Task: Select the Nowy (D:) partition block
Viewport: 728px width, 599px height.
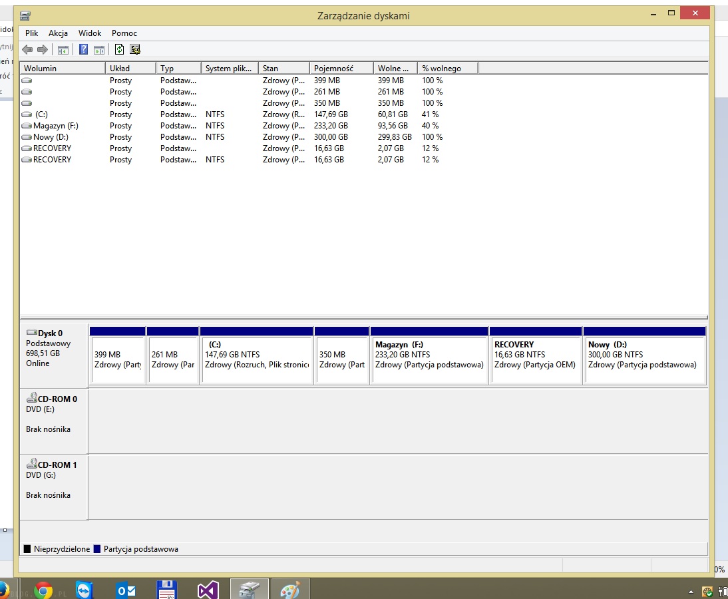Action: [x=644, y=355]
